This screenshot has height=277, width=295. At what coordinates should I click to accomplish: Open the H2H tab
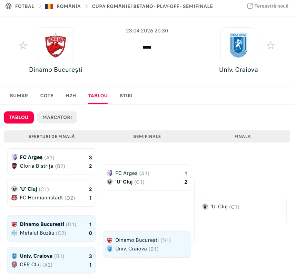pyautogui.click(x=71, y=96)
